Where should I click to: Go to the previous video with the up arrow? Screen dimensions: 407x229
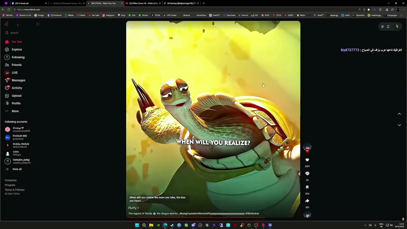click(399, 114)
